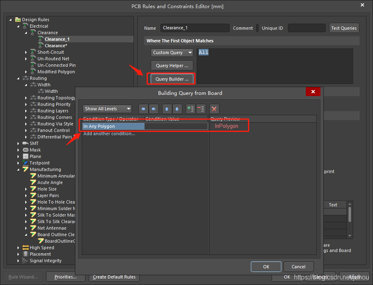Click the right arrow indent button

pos(153,109)
